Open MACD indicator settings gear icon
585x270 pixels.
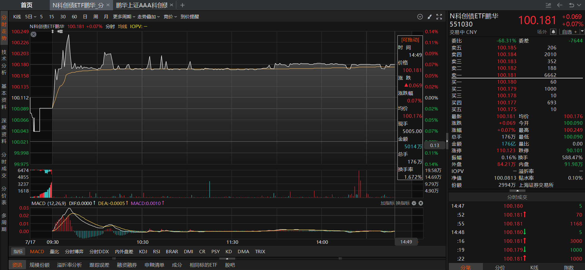(x=414, y=203)
